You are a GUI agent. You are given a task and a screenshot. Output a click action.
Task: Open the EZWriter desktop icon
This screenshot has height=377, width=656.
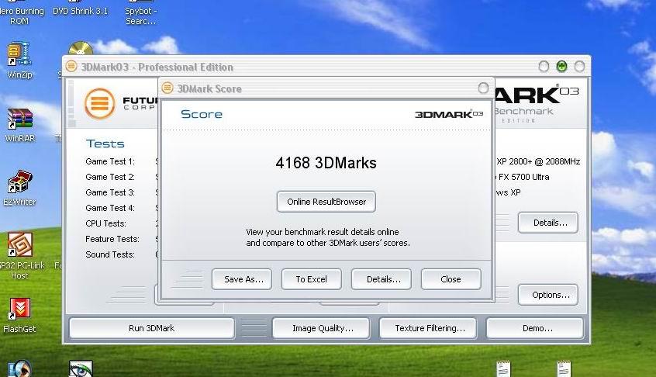pyautogui.click(x=19, y=188)
